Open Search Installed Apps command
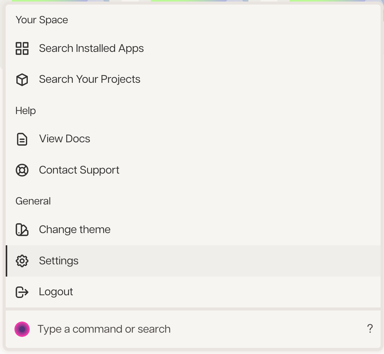 pyautogui.click(x=193, y=48)
